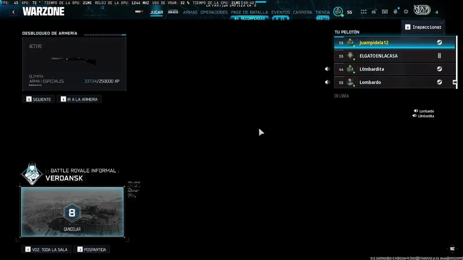
Task: Open the BO7 game selector icon
Action: [139, 12]
